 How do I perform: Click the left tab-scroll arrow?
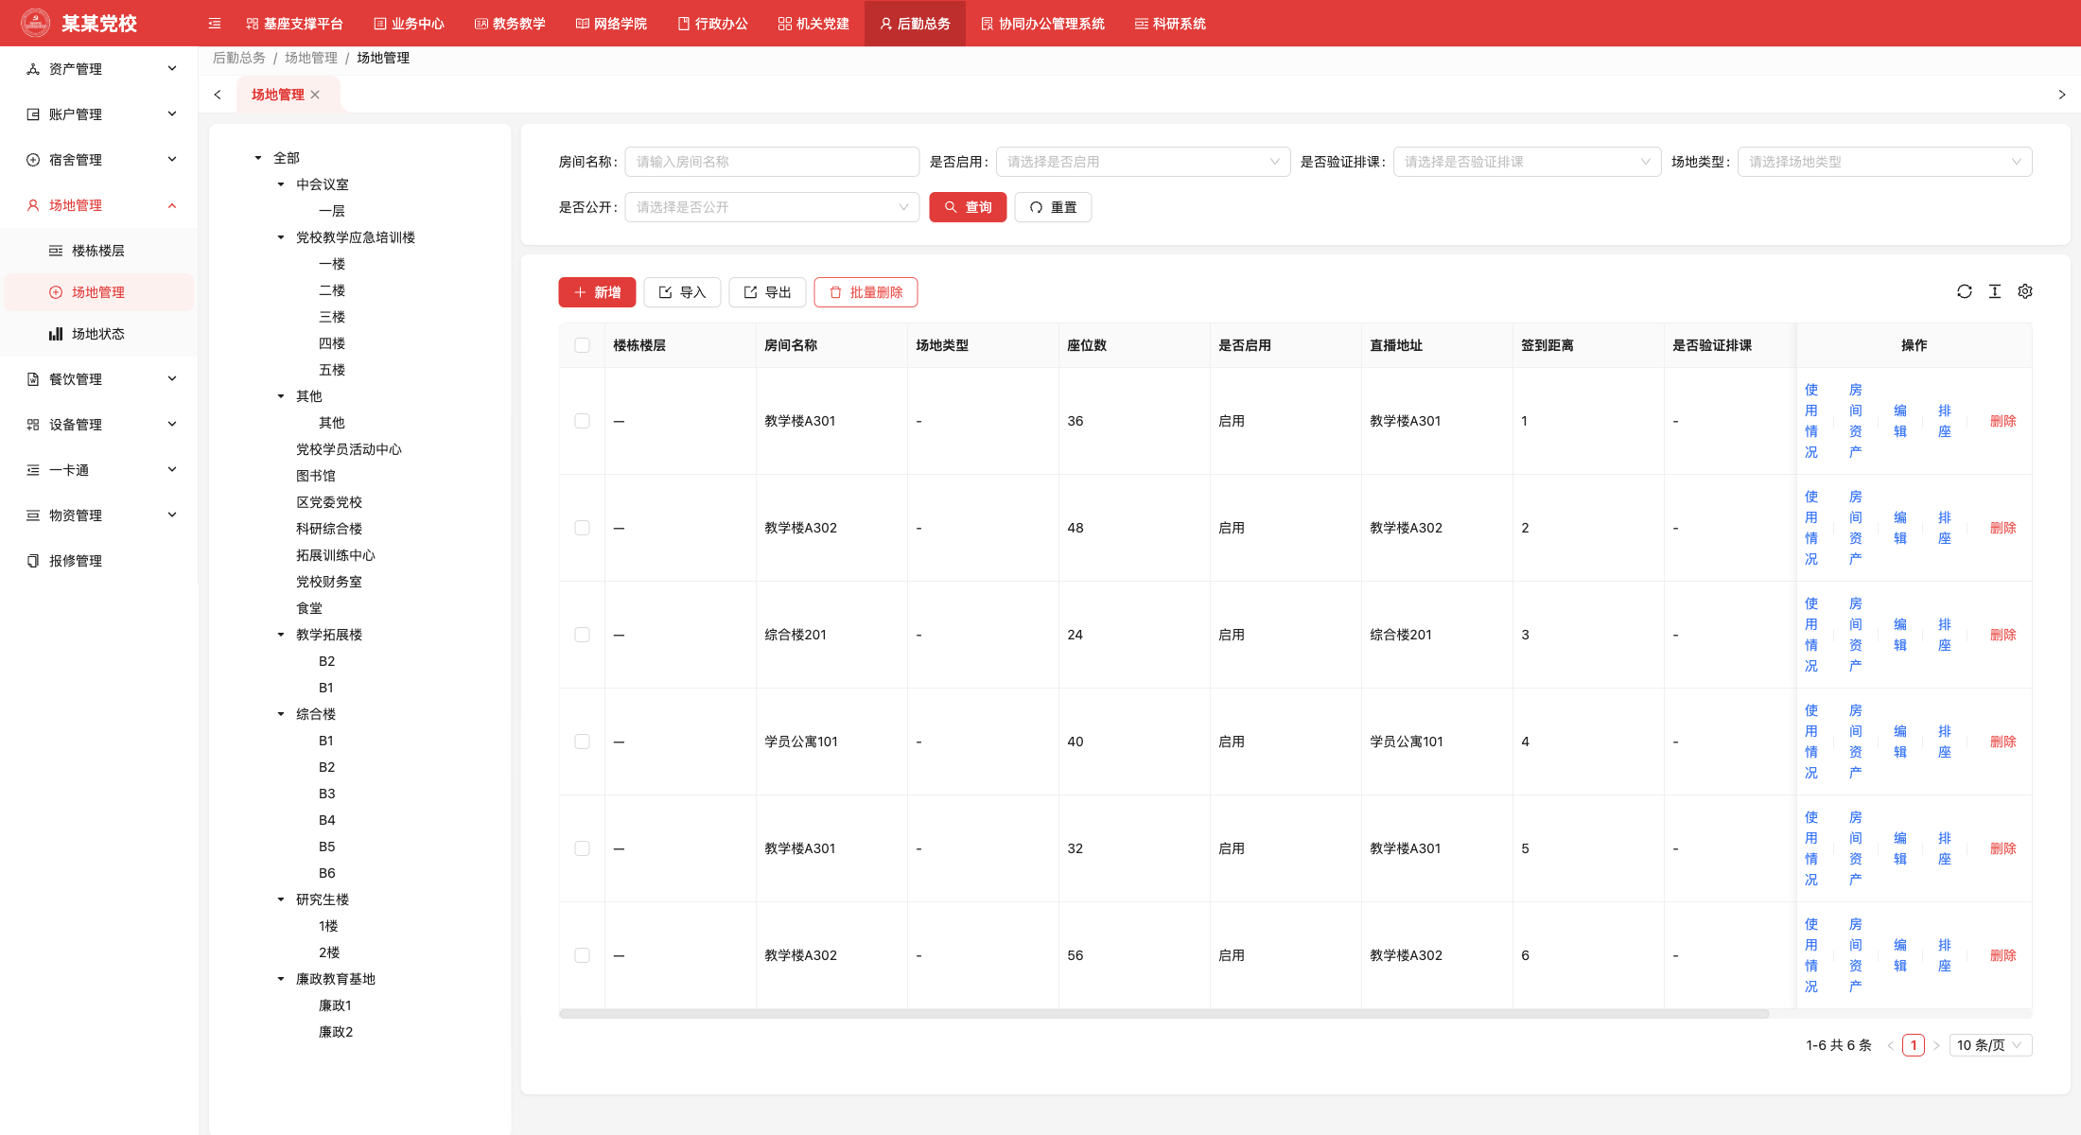(218, 95)
